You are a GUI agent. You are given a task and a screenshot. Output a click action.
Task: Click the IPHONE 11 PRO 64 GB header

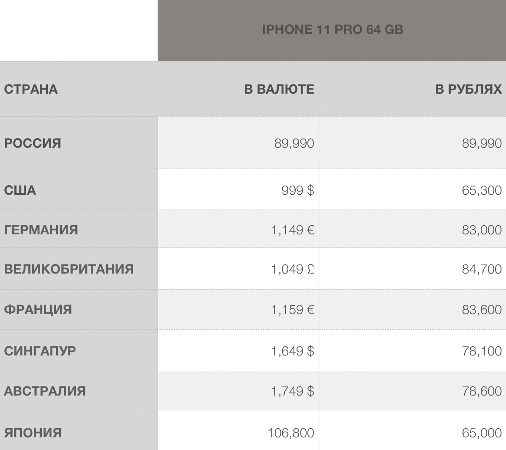pos(332,30)
